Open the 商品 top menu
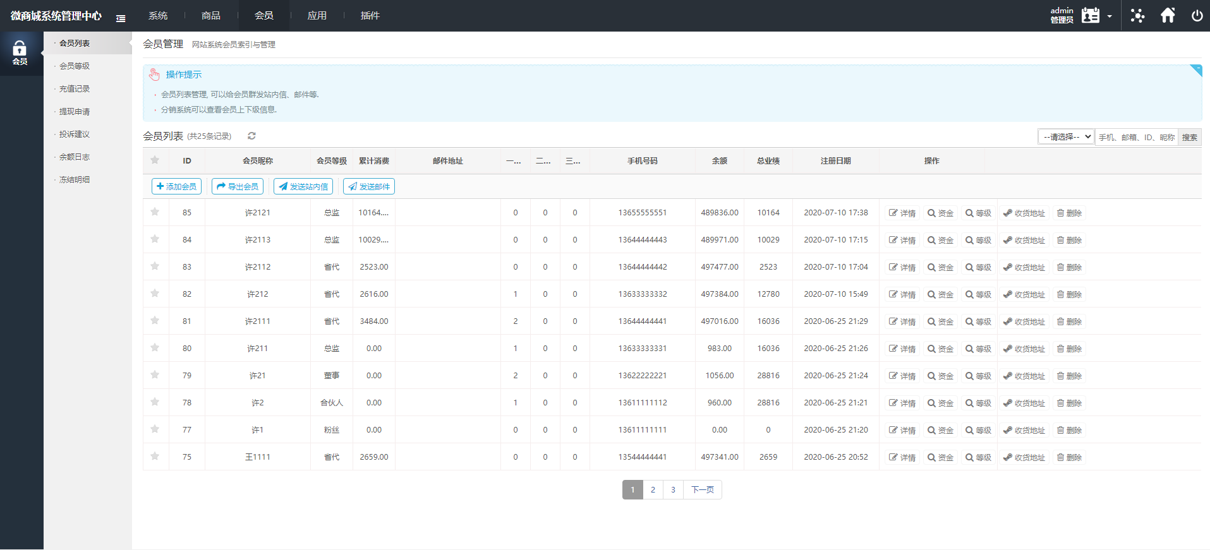1210x550 pixels. pyautogui.click(x=211, y=16)
